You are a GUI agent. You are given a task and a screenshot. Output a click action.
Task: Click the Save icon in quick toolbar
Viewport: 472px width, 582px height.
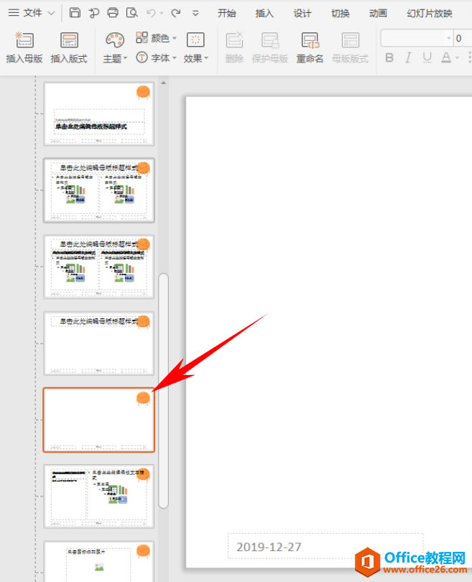tap(75, 13)
